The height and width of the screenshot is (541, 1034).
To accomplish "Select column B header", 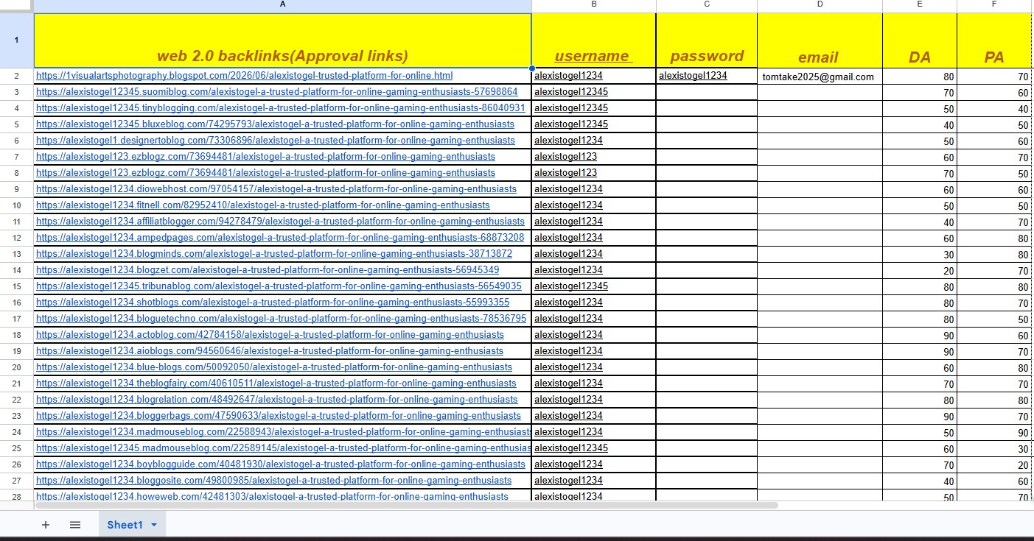I will (x=594, y=6).
